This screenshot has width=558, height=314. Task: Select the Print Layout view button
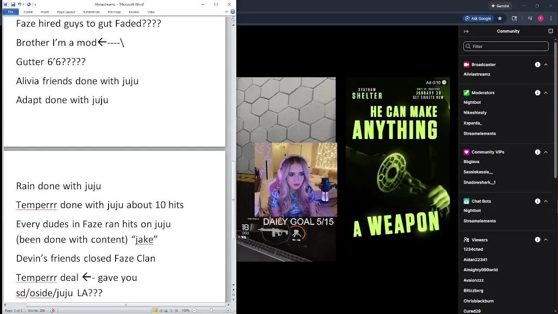[155, 311]
